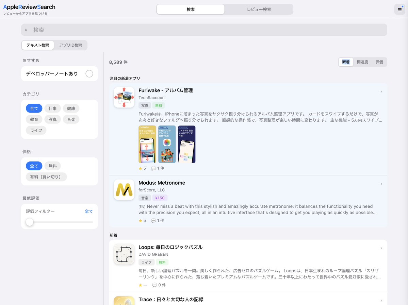This screenshot has width=408, height=305.
Task: Click the review bubble icon on Loops
Action: [x=154, y=285]
